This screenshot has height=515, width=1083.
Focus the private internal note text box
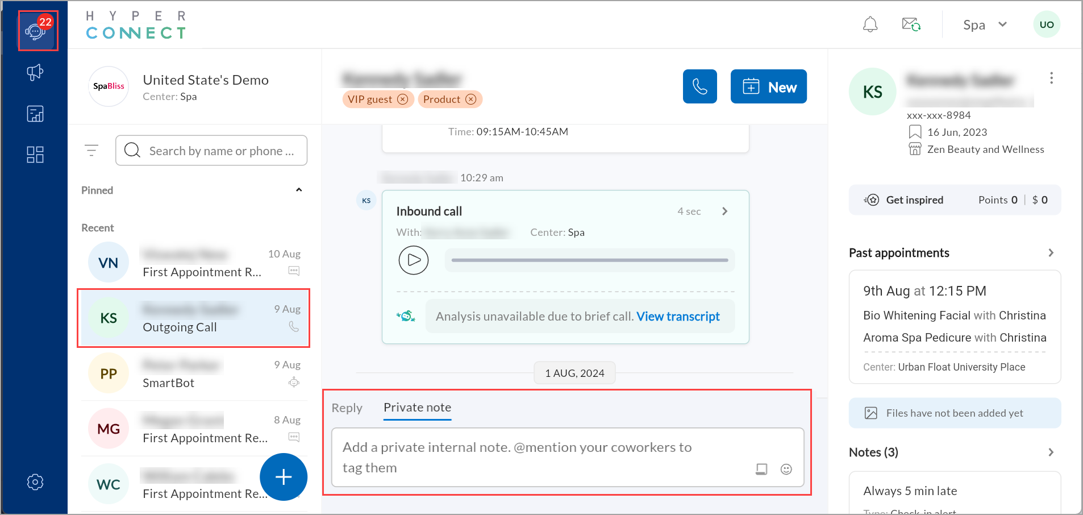tap(567, 457)
